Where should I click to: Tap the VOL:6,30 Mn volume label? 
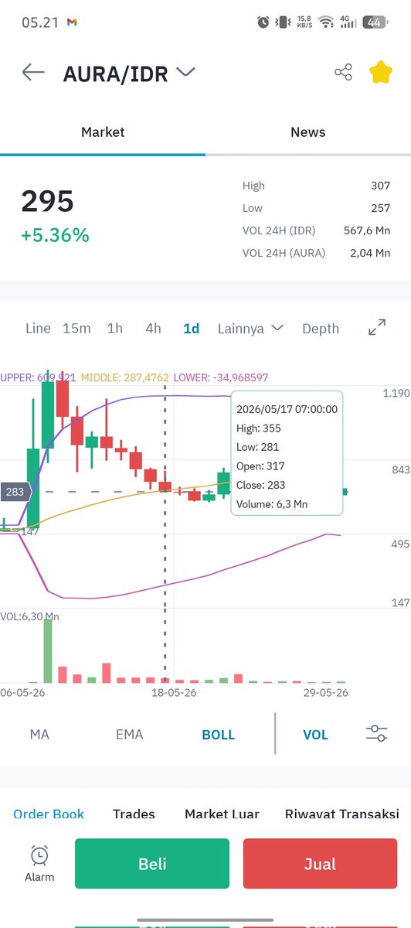tap(29, 616)
